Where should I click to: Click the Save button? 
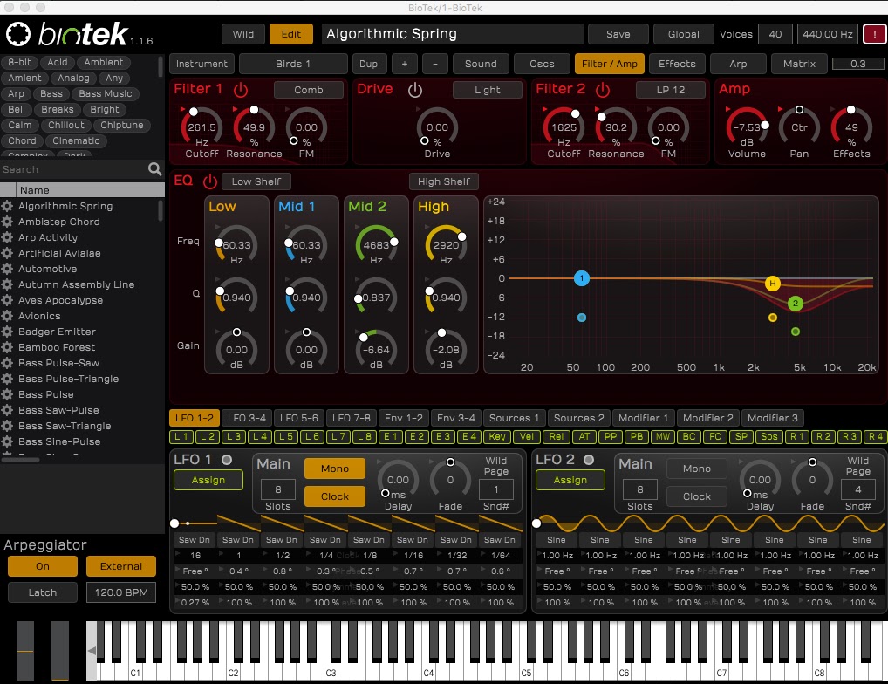(x=618, y=34)
